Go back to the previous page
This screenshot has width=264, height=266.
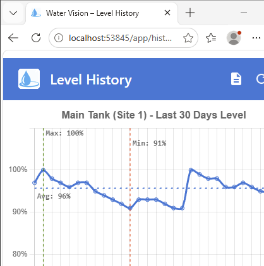coord(13,38)
